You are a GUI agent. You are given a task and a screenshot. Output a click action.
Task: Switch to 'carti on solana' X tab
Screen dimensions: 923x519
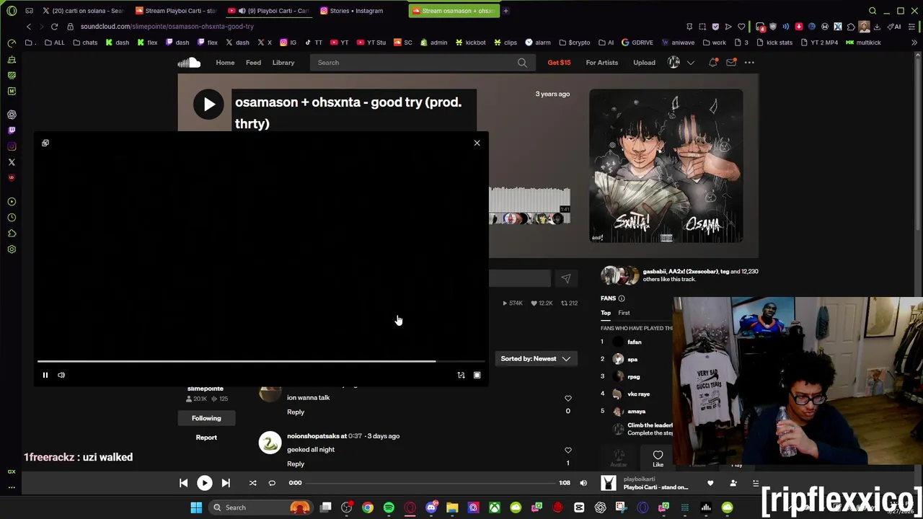83,11
